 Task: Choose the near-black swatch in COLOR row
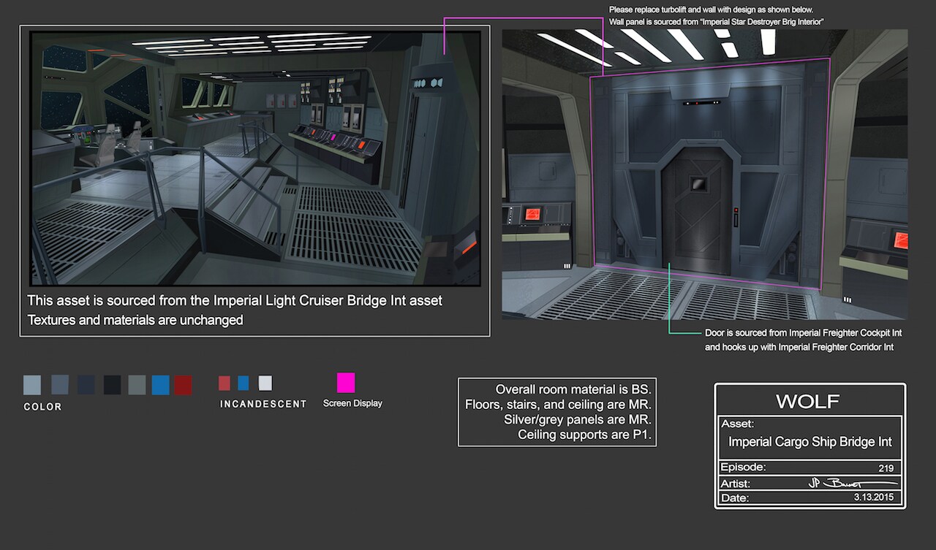[112, 385]
